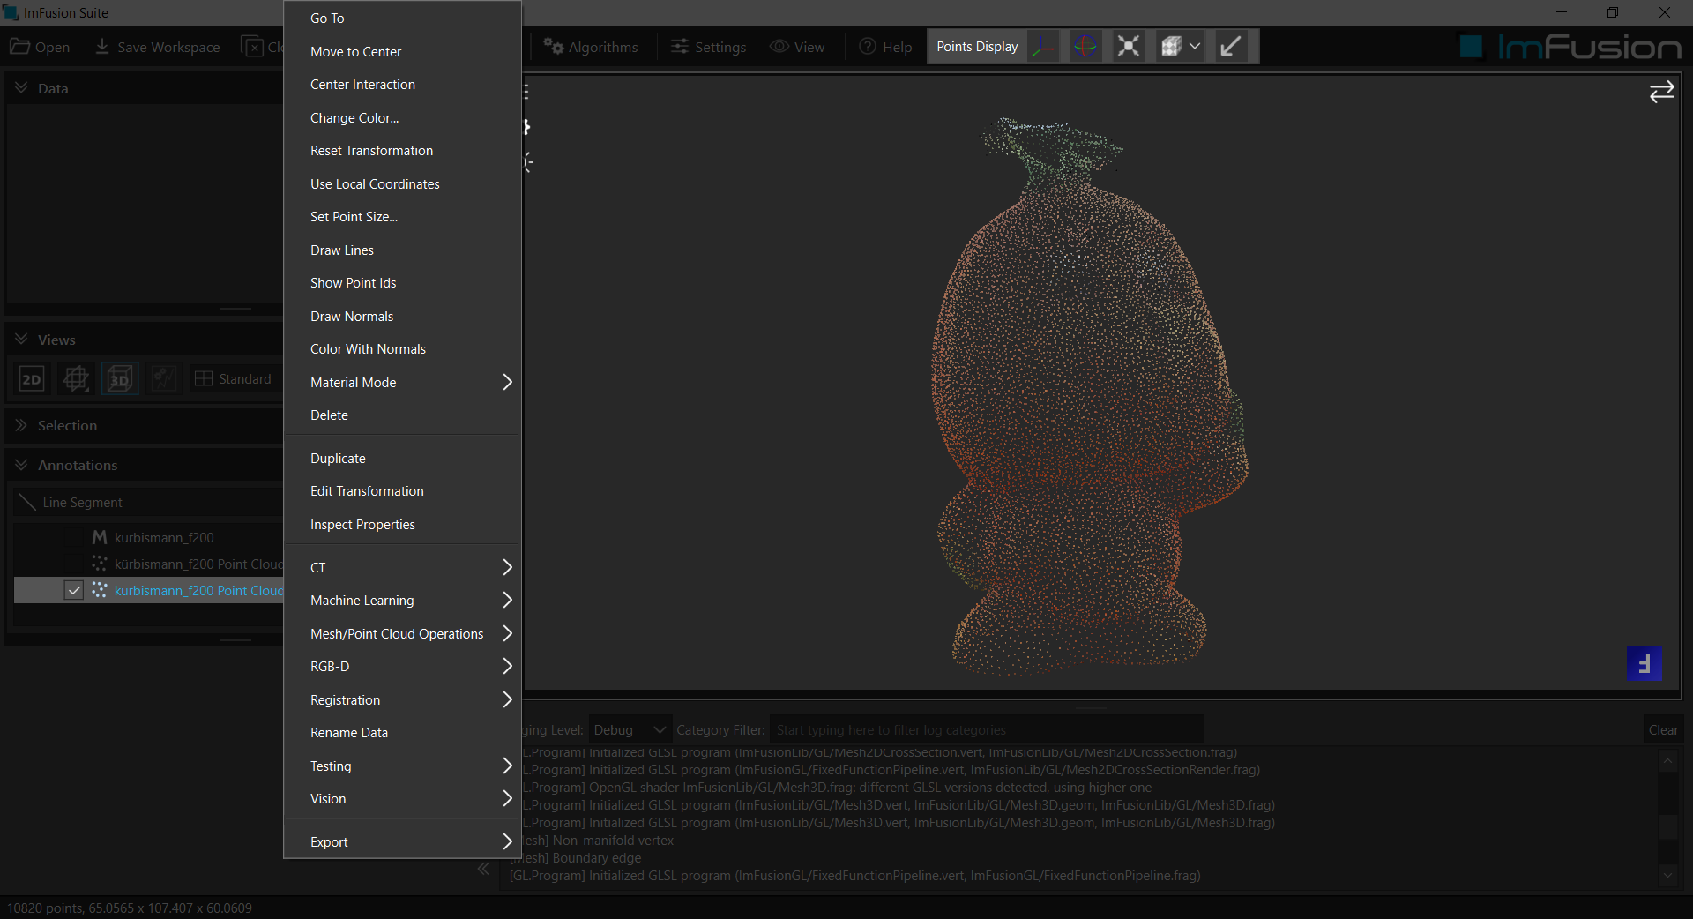The image size is (1693, 919).
Task: Open the Mesh/Point Cloud Operations submenu
Action: pos(402,633)
